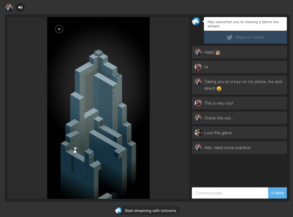Click the avatar next to "Hi"
Screen dimensions: 293x217
pyautogui.click(x=198, y=67)
